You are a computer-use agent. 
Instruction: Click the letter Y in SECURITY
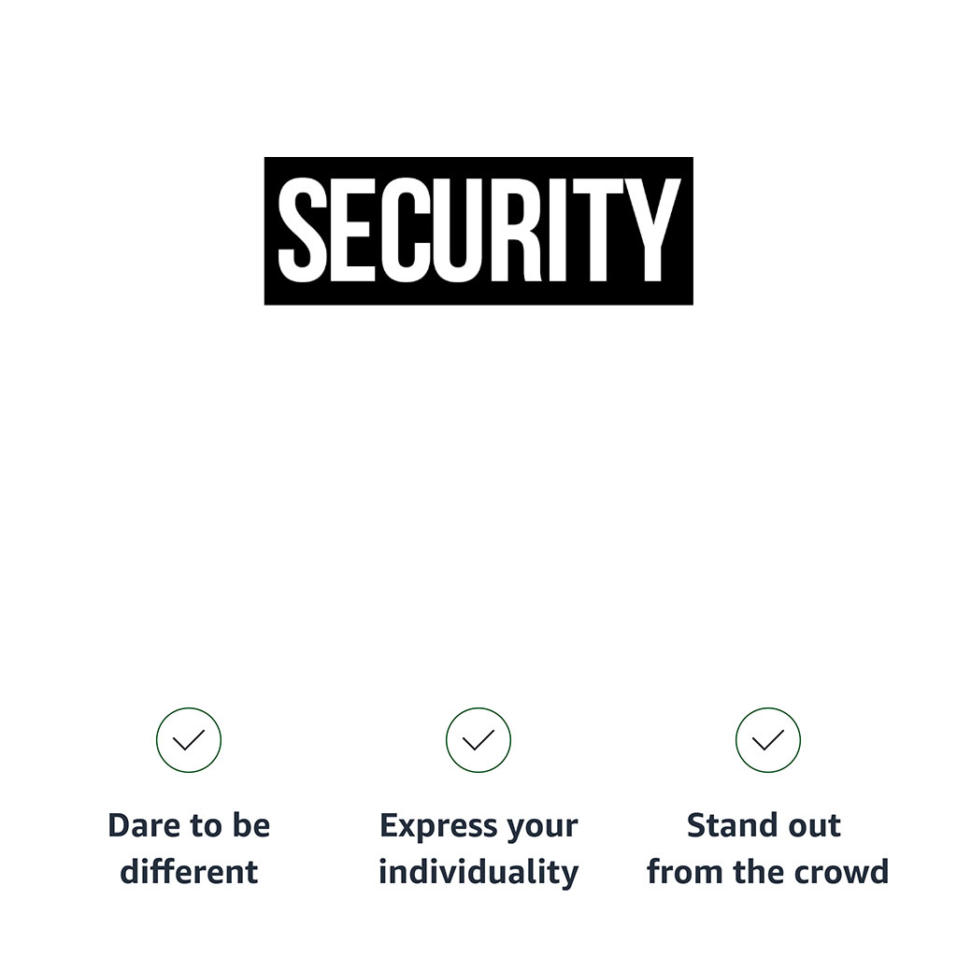coord(653,230)
